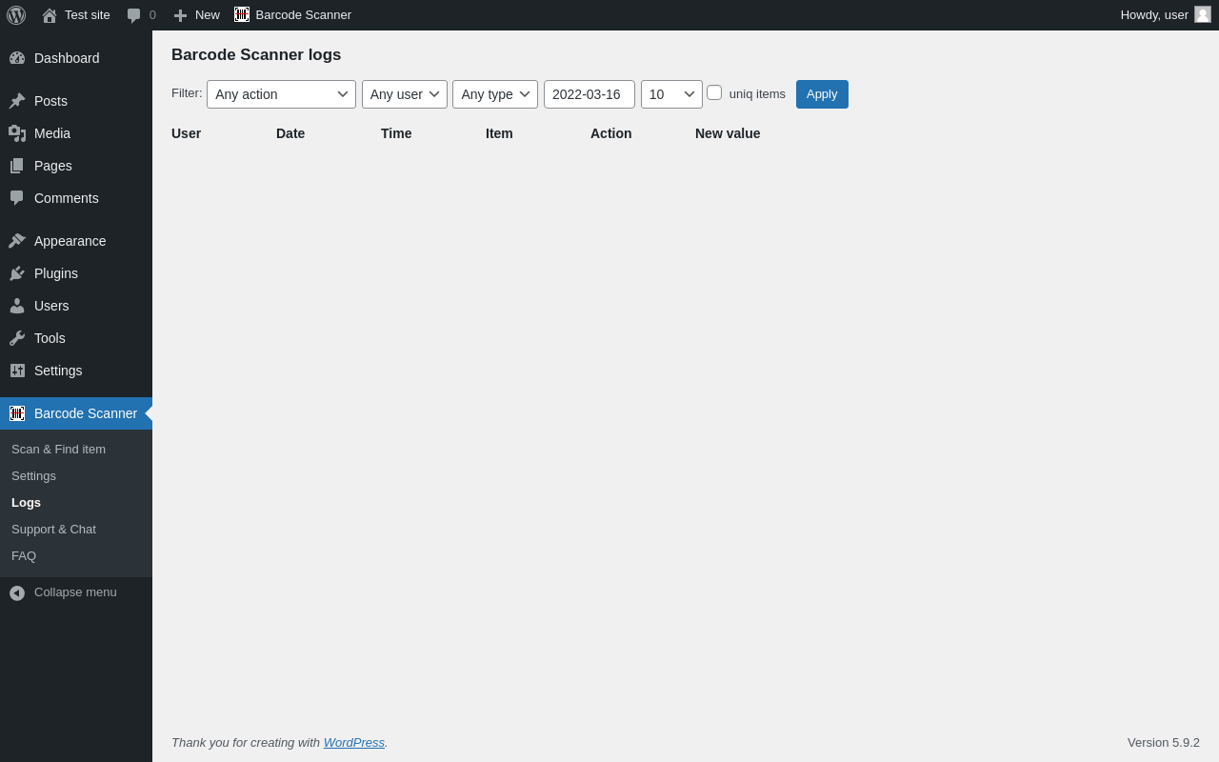Click the WordPress logo icon
The image size is (1219, 762).
pyautogui.click(x=16, y=15)
